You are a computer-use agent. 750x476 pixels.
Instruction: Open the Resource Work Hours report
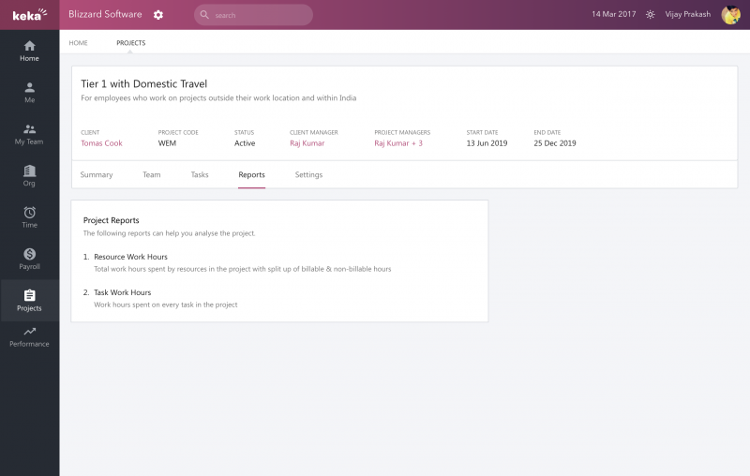tap(130, 257)
